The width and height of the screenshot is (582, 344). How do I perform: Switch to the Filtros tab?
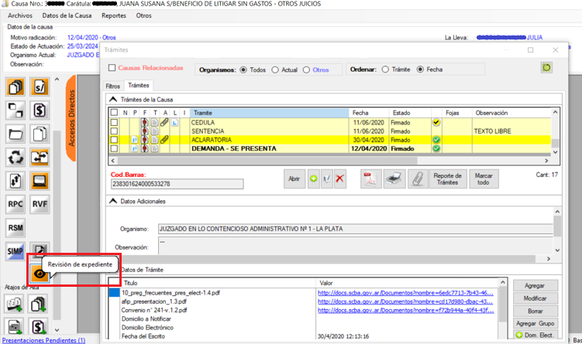pyautogui.click(x=112, y=85)
